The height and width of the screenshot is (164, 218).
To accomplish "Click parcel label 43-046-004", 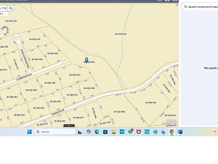I will point(173,79).
